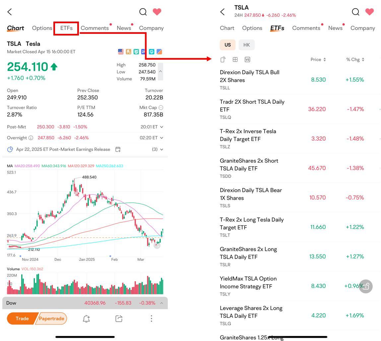381x341 pixels.
Task: Open three-dot more options menu
Action: (152, 319)
